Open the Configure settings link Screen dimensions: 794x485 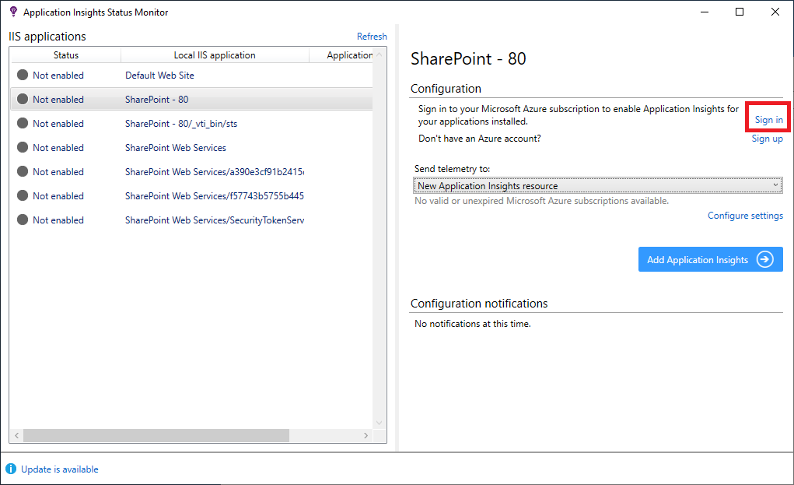click(x=745, y=216)
